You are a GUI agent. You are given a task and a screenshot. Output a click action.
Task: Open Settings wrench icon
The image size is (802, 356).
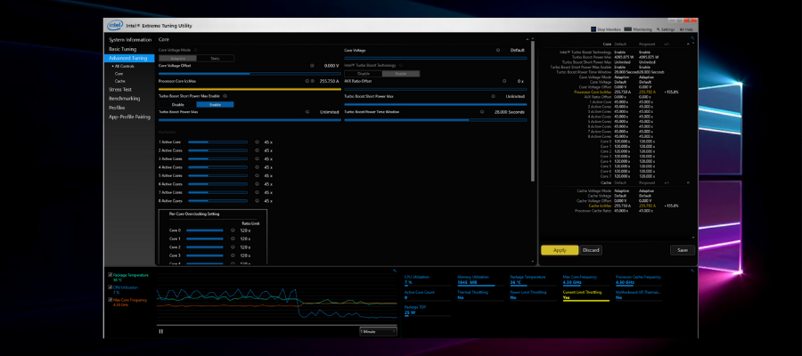click(x=659, y=29)
